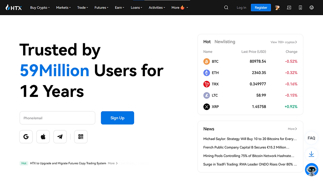Expand the Buy Crypto menu
Screen dimensions: 323x181
(40, 8)
